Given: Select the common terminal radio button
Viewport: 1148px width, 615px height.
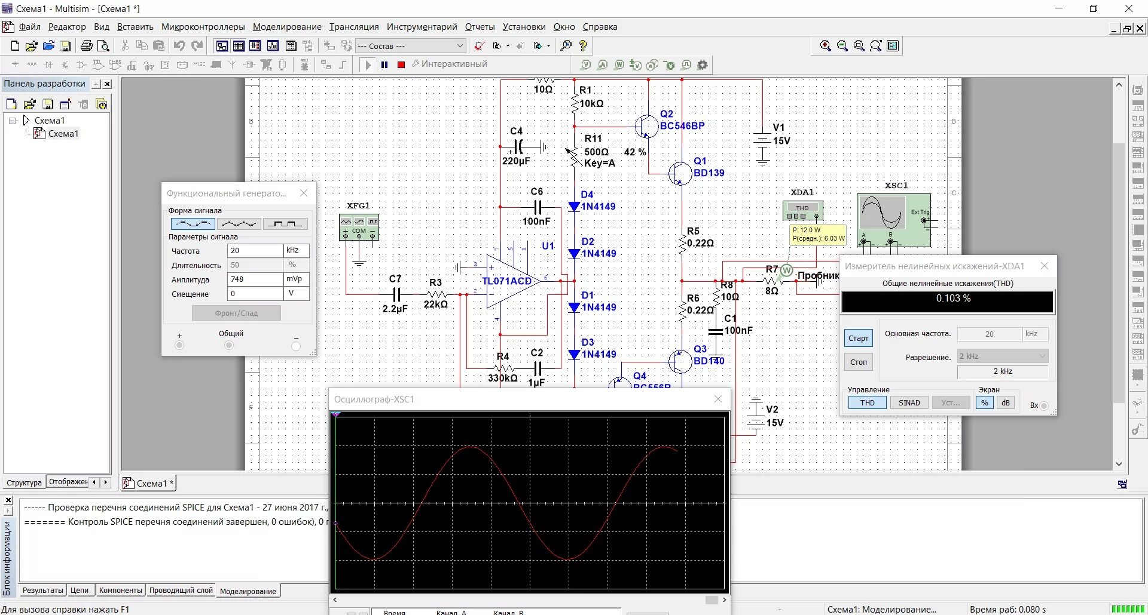Looking at the screenshot, I should (x=228, y=346).
